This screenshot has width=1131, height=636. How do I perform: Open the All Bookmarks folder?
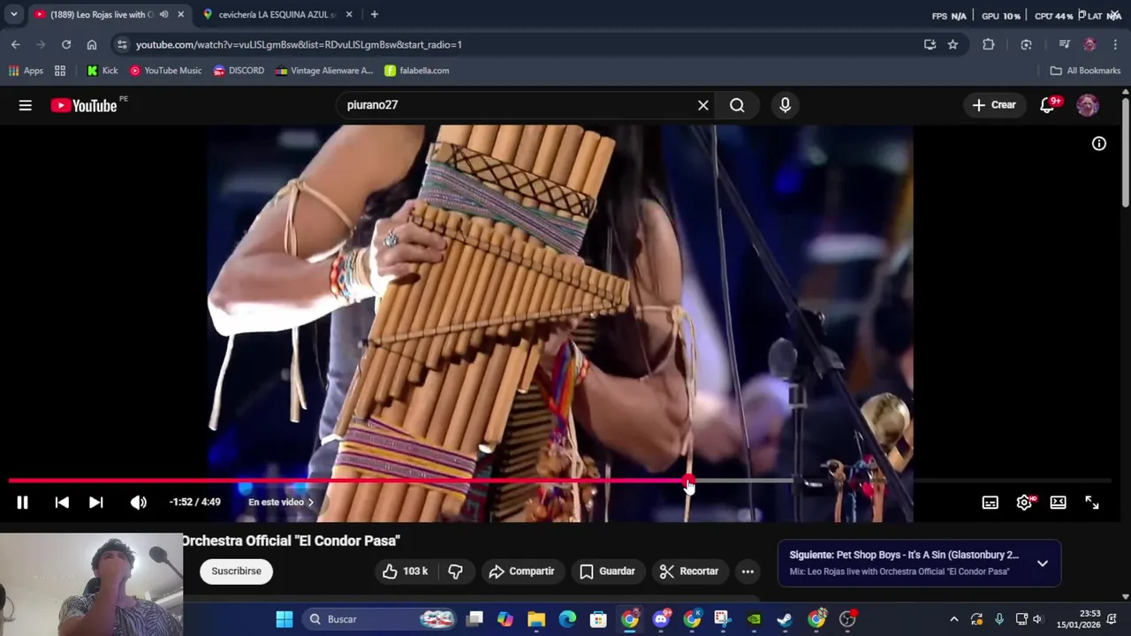pos(1085,71)
